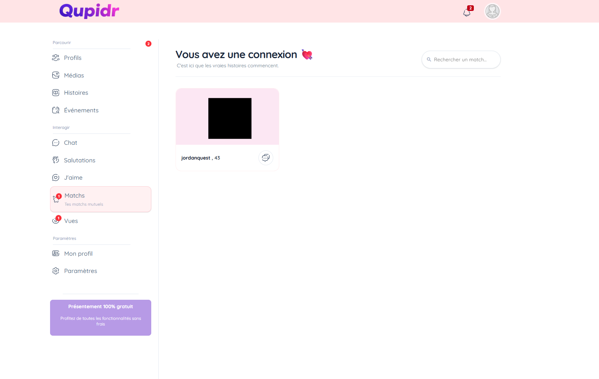
Task: Click the Qupidr logo
Action: tap(89, 11)
